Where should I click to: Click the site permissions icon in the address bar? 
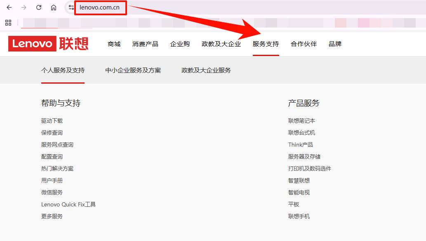pos(70,7)
